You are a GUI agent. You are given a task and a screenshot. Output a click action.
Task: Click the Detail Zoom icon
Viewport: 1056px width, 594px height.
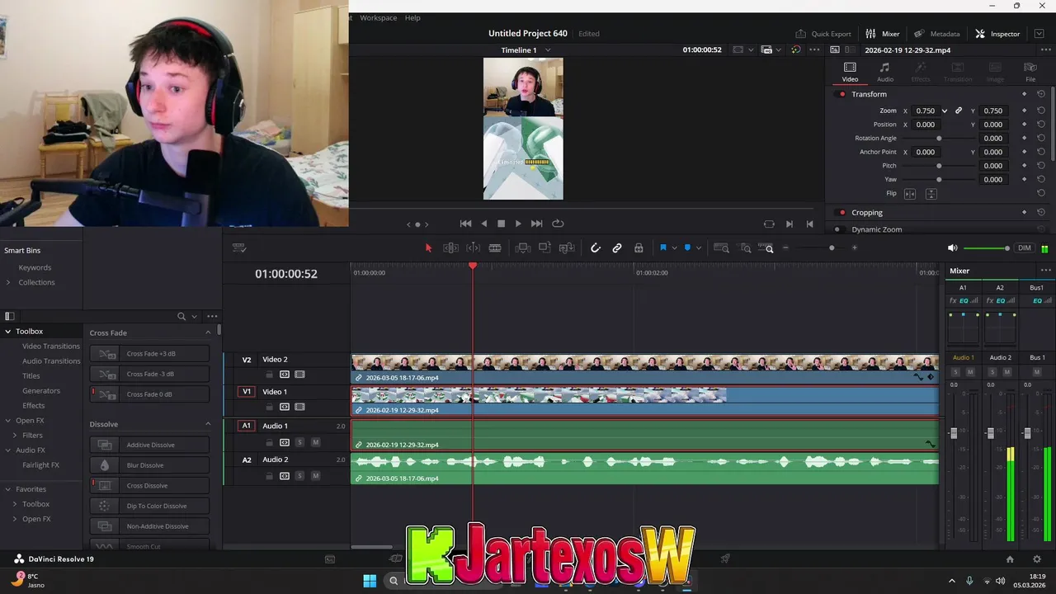745,247
